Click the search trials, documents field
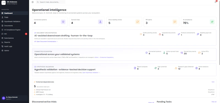The width and height of the screenshot is (220, 103). tap(51, 2)
